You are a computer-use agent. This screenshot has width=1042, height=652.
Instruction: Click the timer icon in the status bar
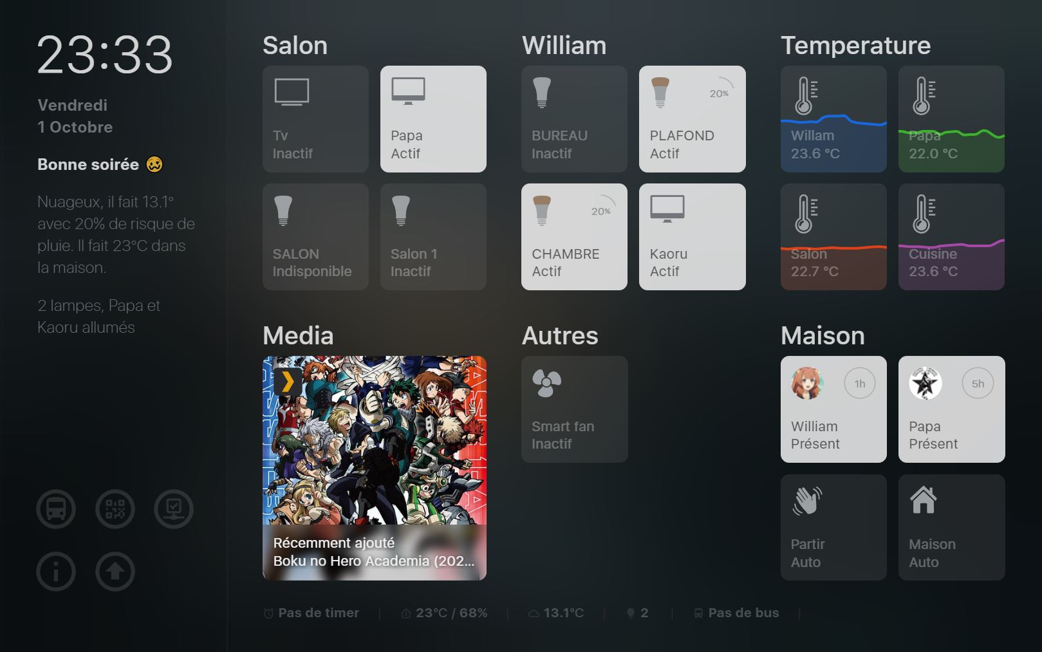pos(270,613)
